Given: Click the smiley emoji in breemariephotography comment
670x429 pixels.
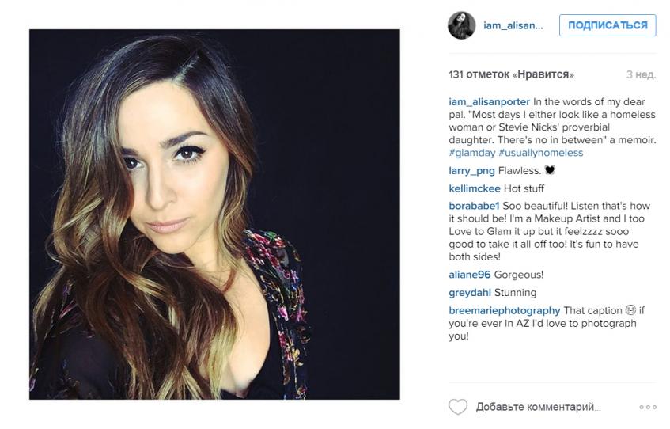Looking at the screenshot, I should point(630,310).
